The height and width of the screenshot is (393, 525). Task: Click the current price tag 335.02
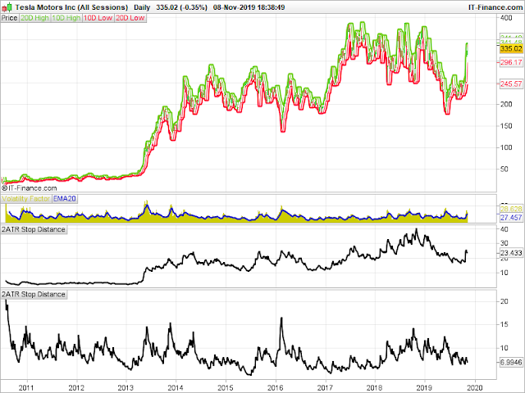point(511,49)
